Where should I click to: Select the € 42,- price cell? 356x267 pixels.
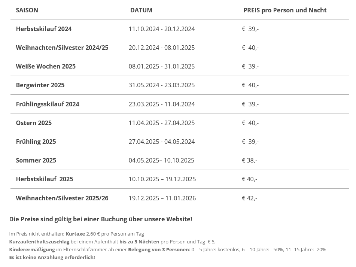point(249,198)
